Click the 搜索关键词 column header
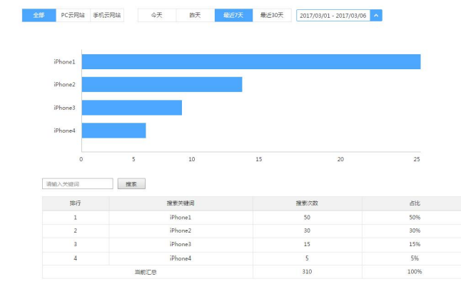Screen dimensions: 461x294 point(181,203)
